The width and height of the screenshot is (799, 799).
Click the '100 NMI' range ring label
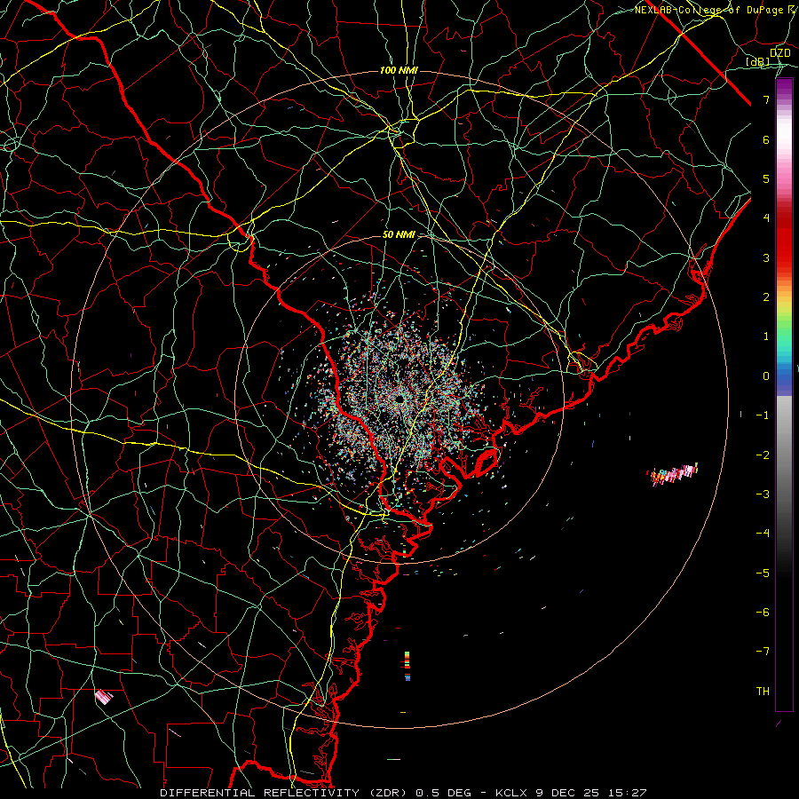(399, 70)
